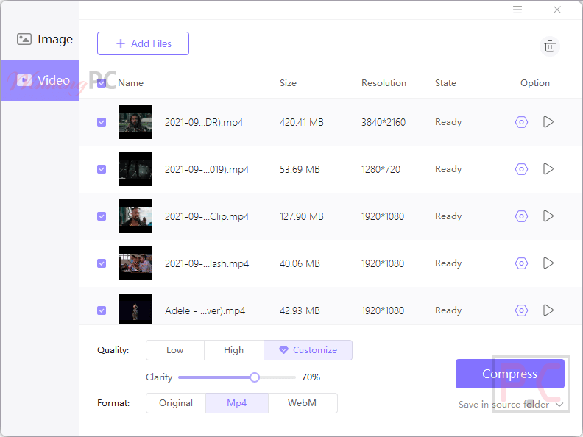Open the hamburger menu in title bar
This screenshot has width=583, height=437.
(517, 10)
